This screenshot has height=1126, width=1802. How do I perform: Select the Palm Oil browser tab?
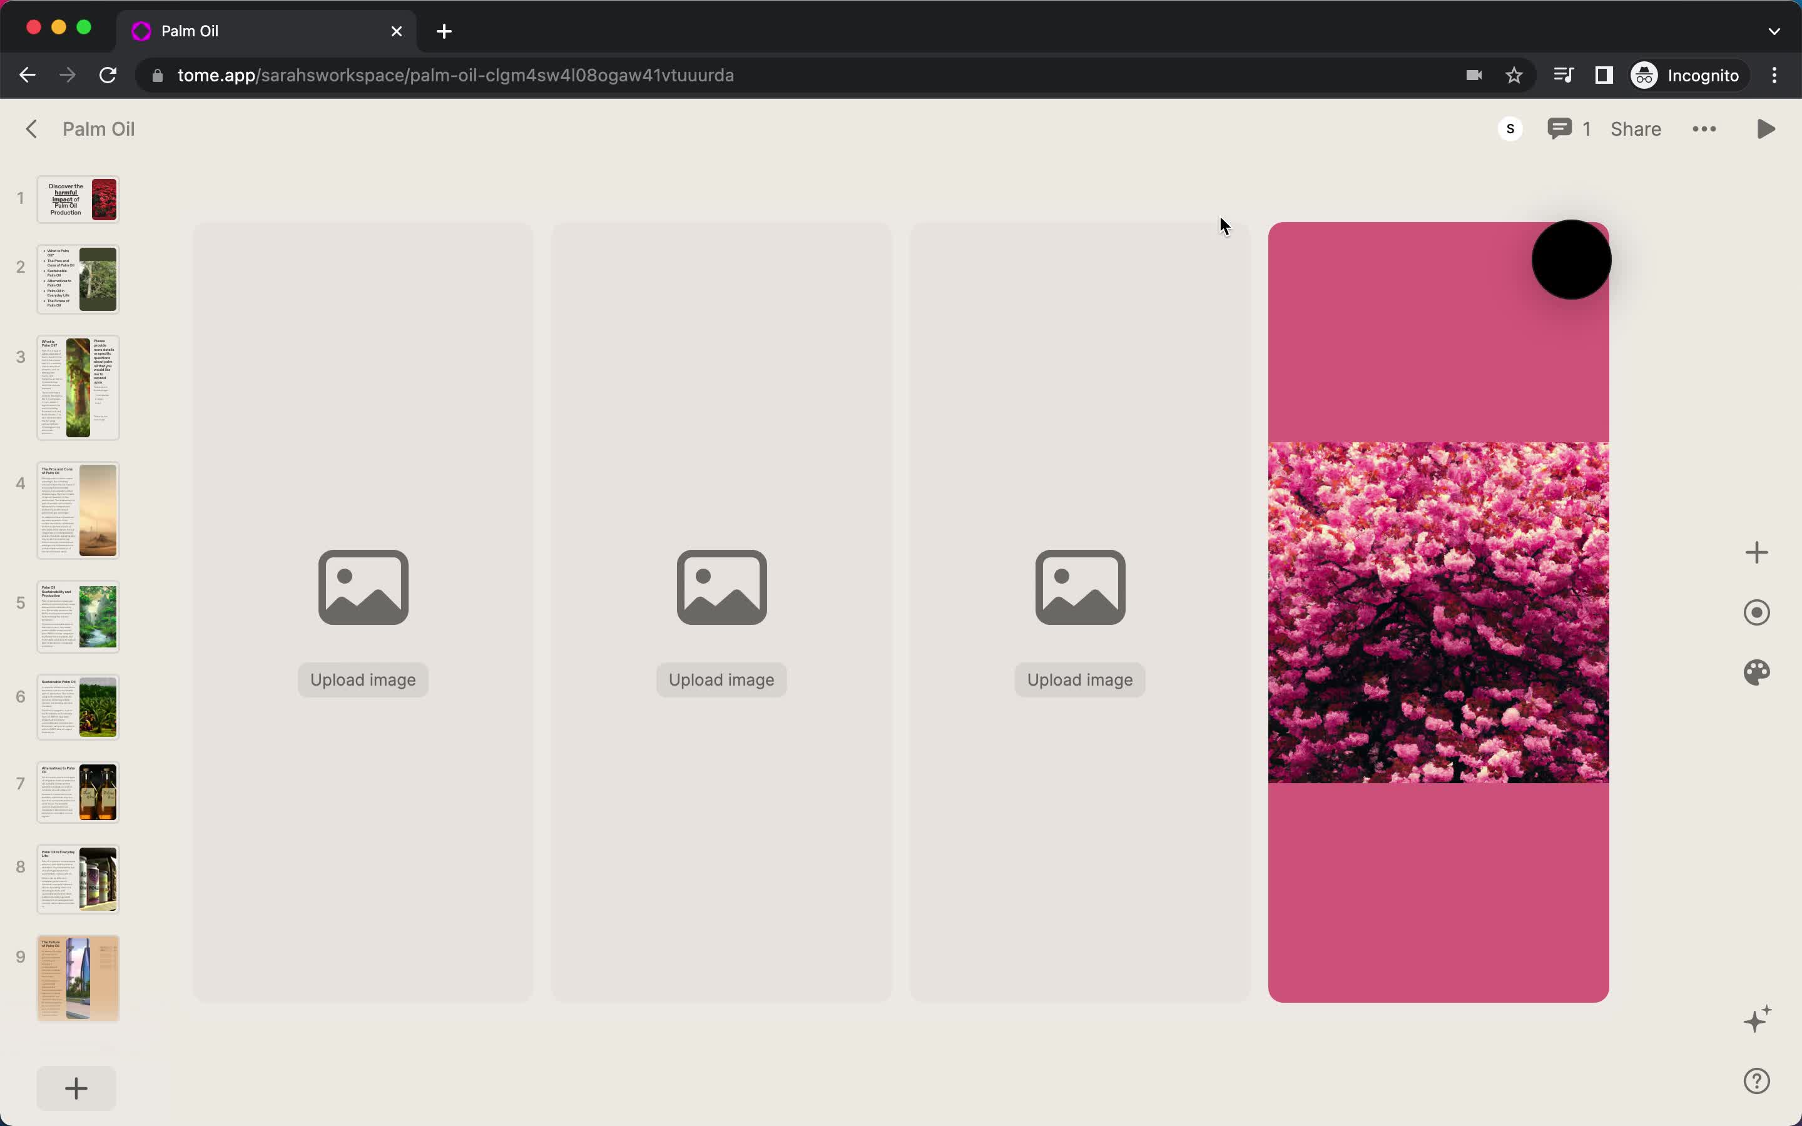[267, 31]
